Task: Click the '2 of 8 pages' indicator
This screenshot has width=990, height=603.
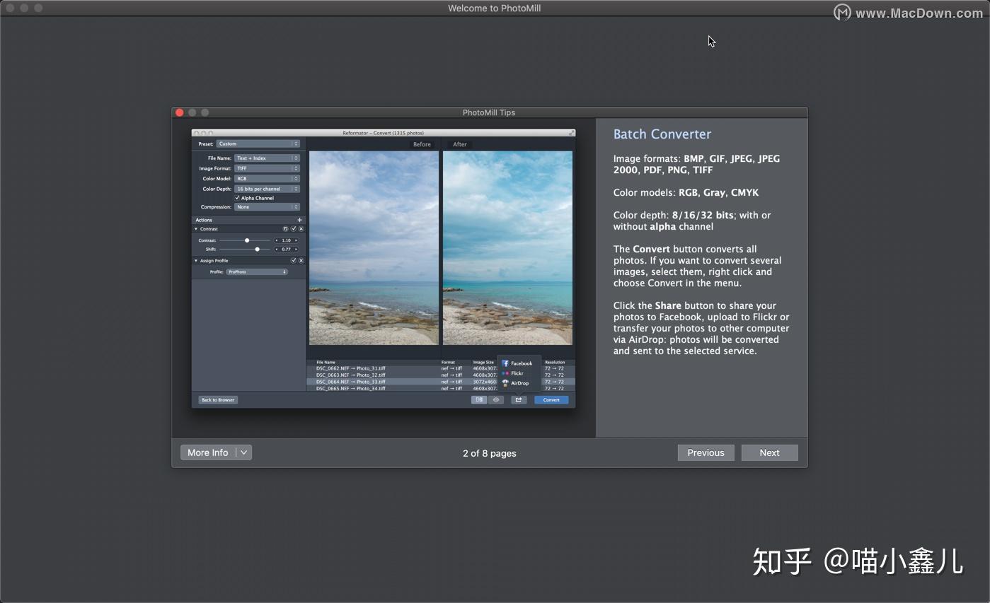Action: 490,453
